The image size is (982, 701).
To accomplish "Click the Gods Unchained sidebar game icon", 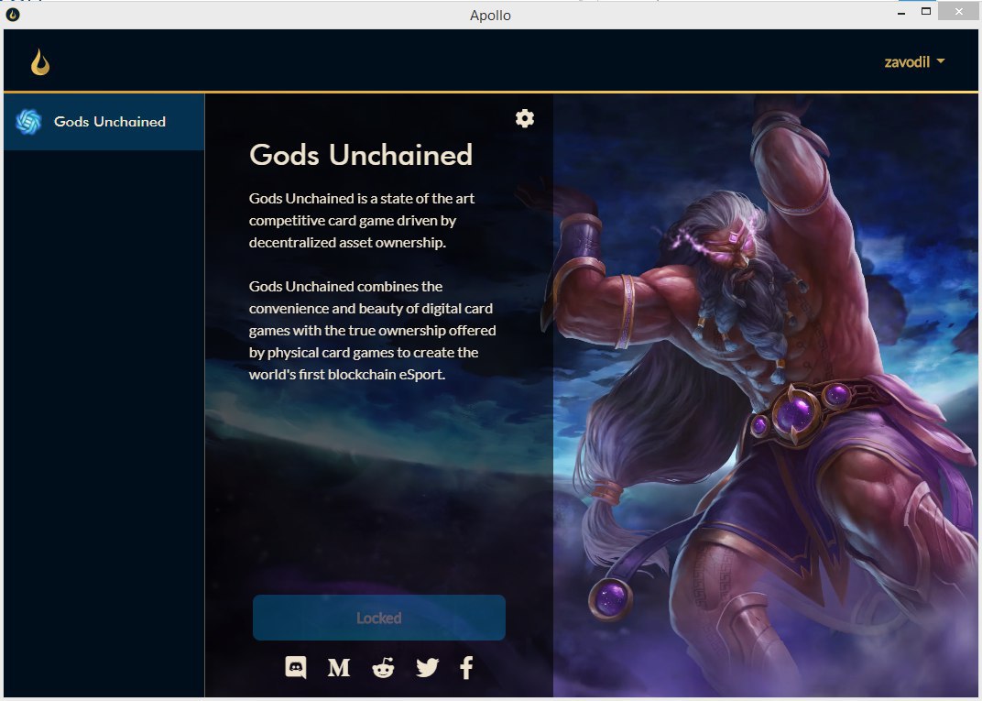I will [x=28, y=122].
